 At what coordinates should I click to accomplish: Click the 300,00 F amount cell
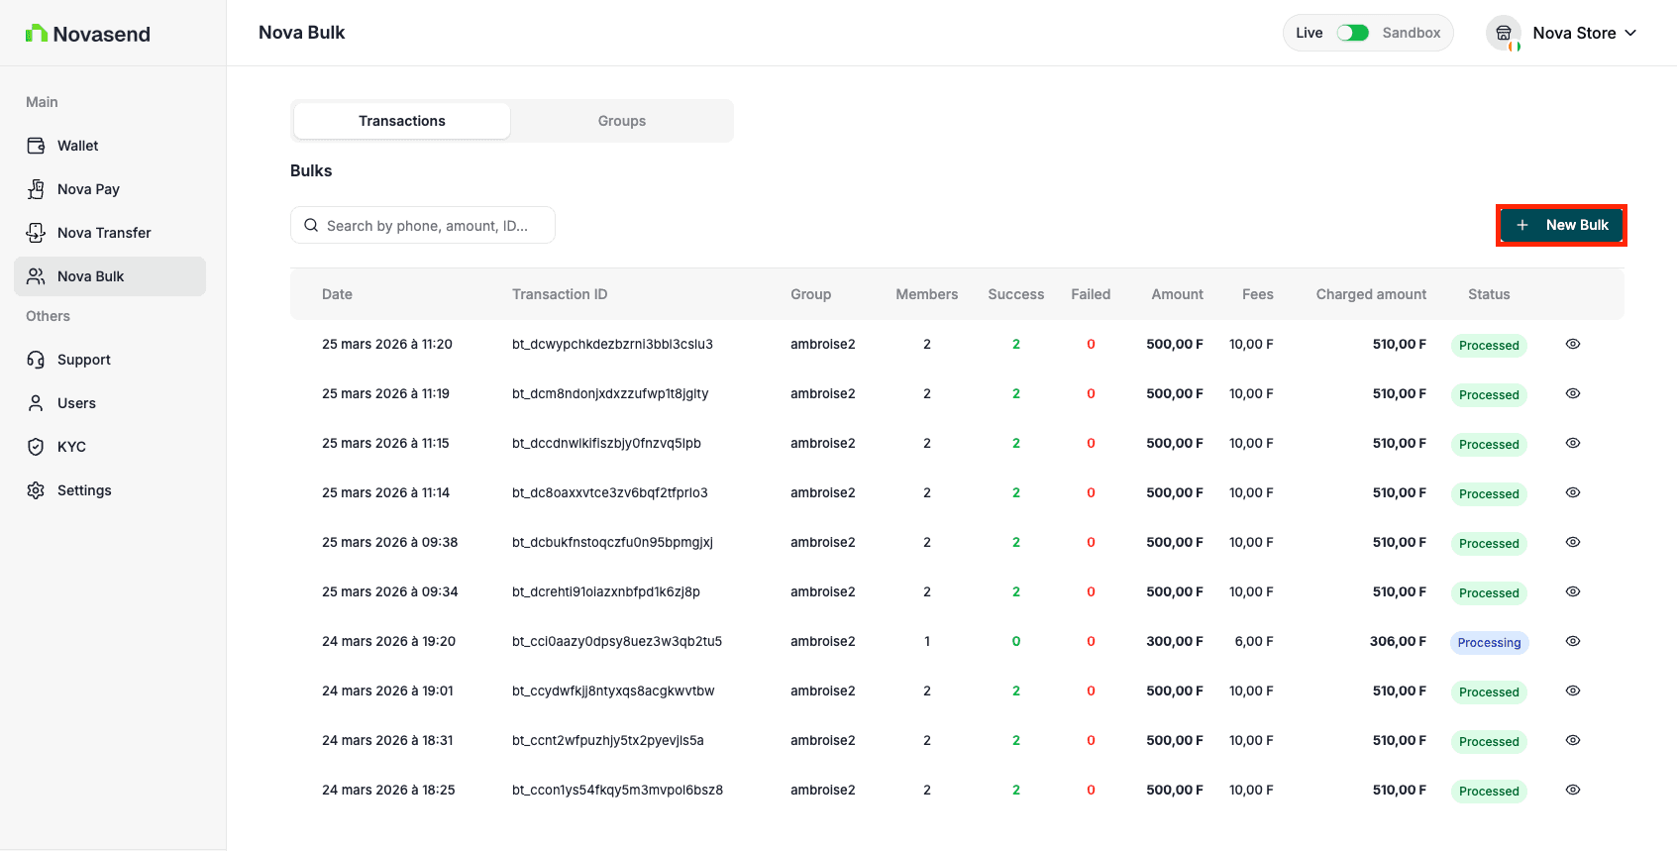[x=1175, y=641]
